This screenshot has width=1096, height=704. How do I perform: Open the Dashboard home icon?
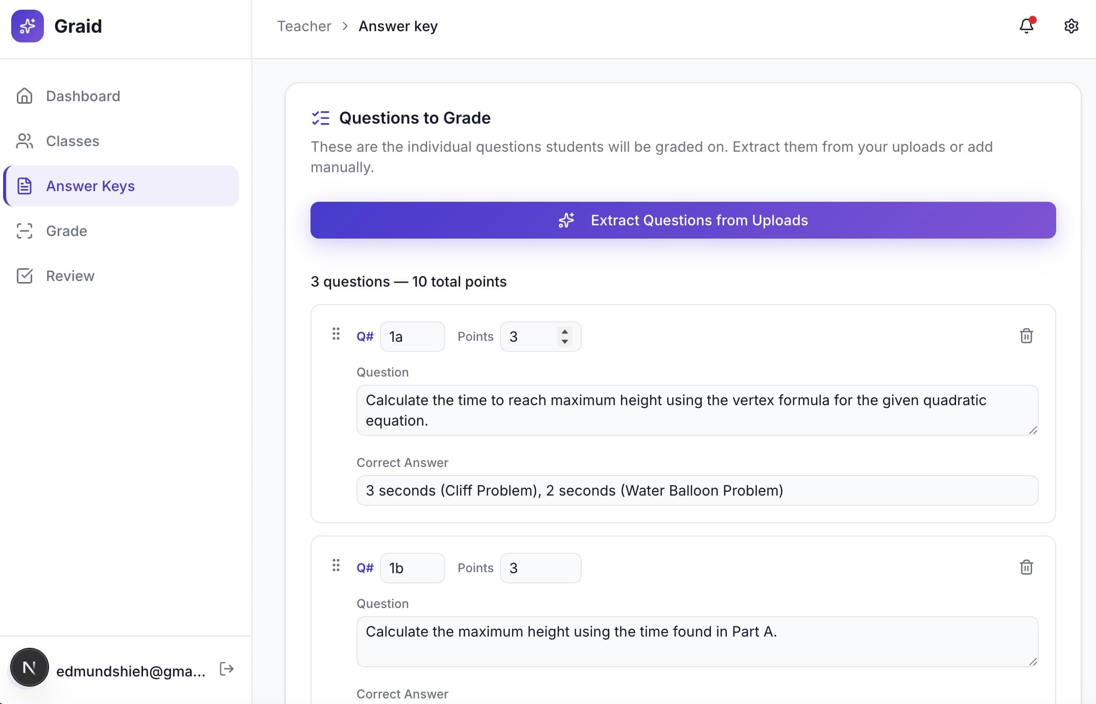[x=25, y=96]
